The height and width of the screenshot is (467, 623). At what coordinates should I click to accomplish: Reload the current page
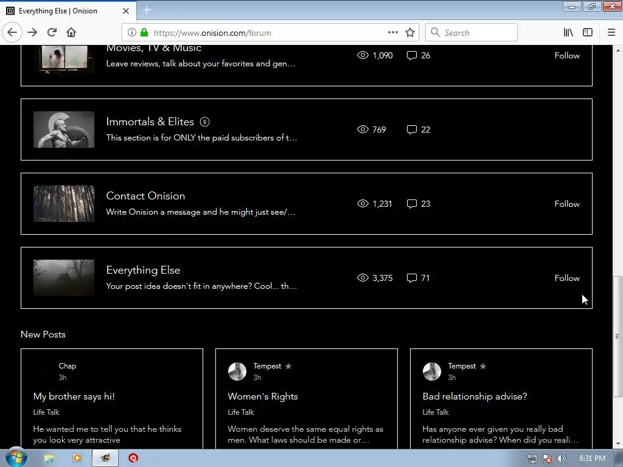[x=52, y=33]
